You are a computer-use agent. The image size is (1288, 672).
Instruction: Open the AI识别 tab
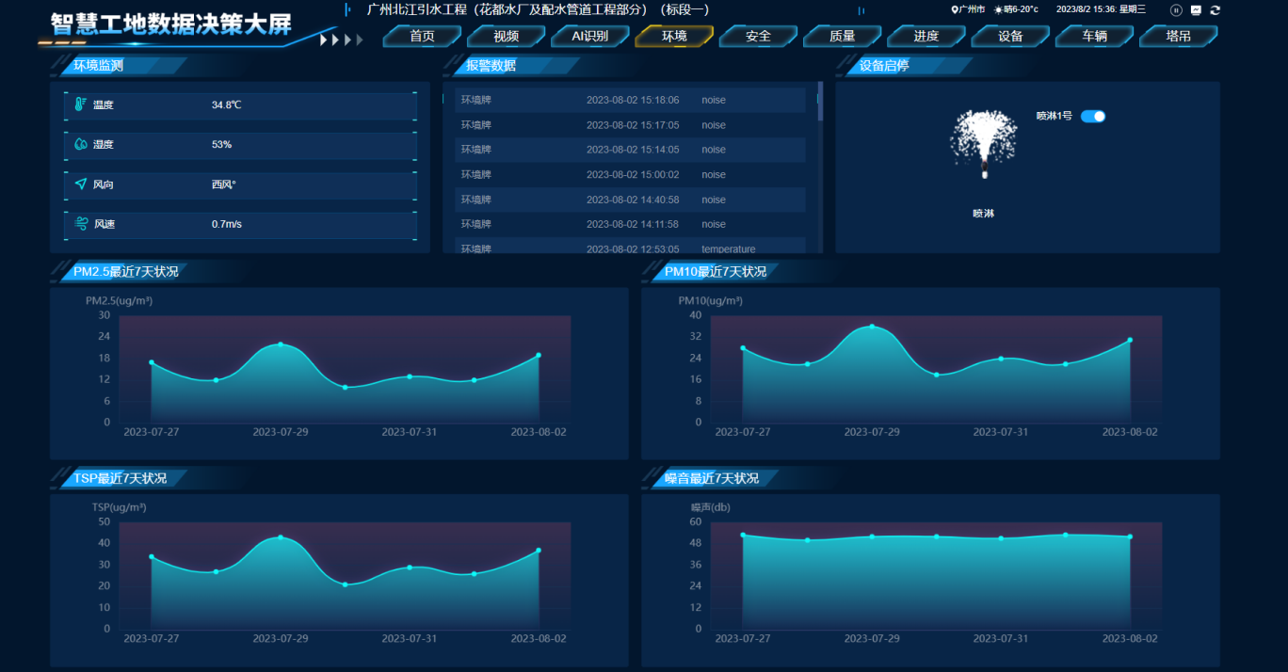pyautogui.click(x=590, y=37)
